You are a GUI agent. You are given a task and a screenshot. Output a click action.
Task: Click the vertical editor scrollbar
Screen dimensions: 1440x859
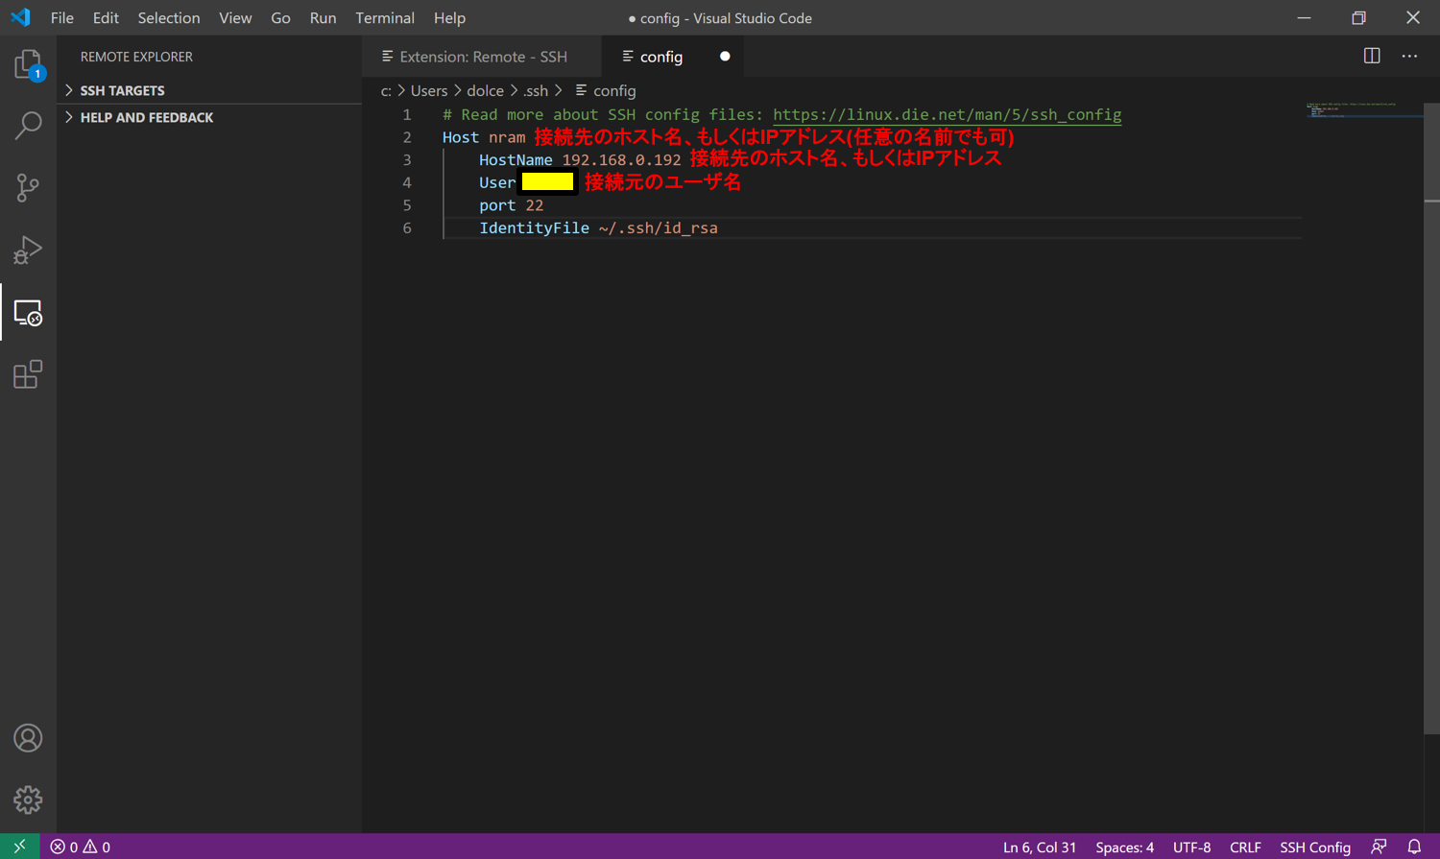point(1431,418)
